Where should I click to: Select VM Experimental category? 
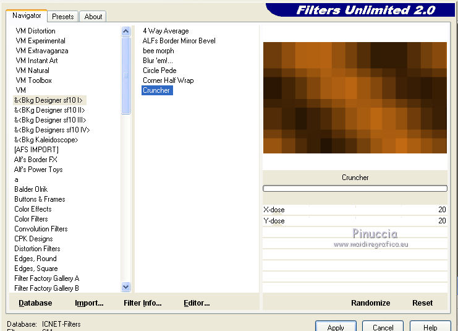pos(41,41)
